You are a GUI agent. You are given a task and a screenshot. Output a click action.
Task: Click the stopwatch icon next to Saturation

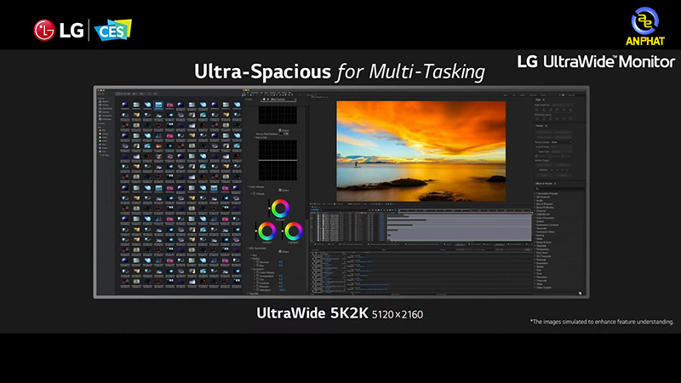click(x=258, y=290)
